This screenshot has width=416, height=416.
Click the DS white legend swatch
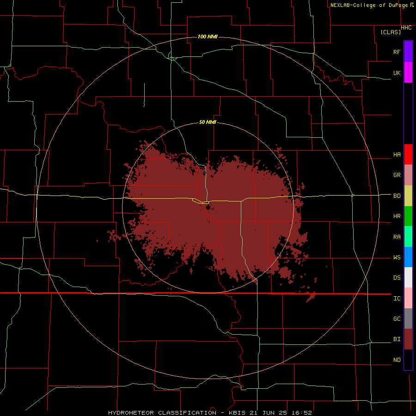(408, 277)
